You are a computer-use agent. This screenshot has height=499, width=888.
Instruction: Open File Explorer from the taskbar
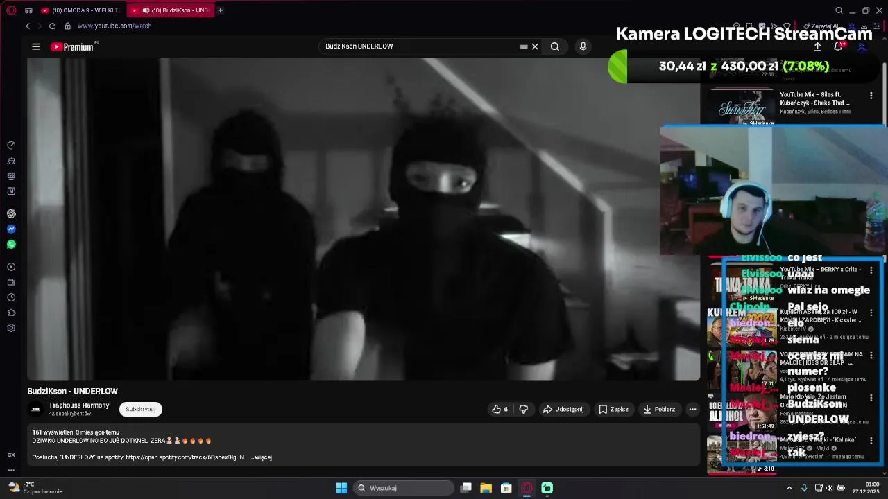(486, 488)
